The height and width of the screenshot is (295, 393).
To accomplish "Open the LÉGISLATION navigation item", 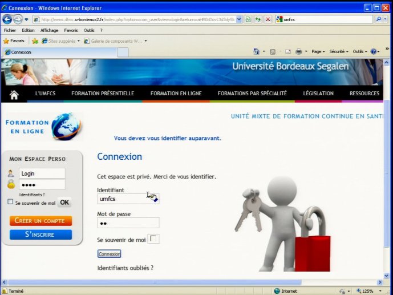I will coord(318,94).
